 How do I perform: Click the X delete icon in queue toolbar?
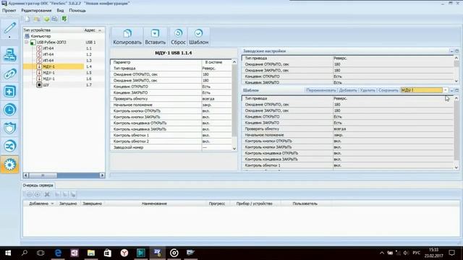[x=46, y=194]
